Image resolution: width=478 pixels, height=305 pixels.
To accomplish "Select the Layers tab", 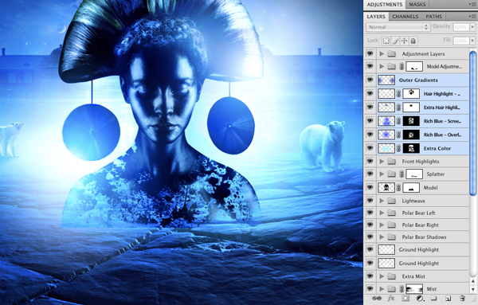I will point(376,17).
